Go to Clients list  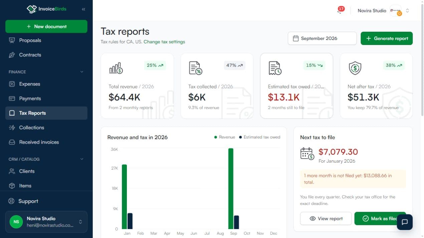pos(46,171)
